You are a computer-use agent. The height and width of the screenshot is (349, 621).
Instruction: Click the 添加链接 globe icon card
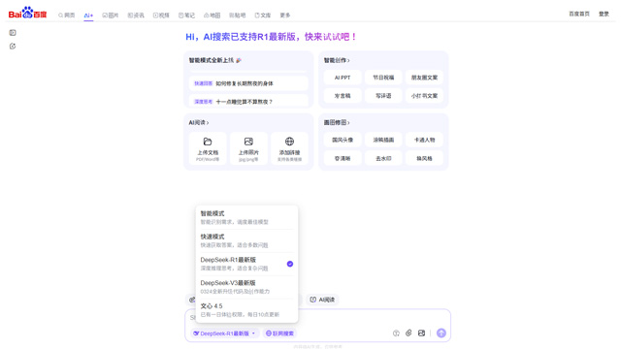[289, 148]
